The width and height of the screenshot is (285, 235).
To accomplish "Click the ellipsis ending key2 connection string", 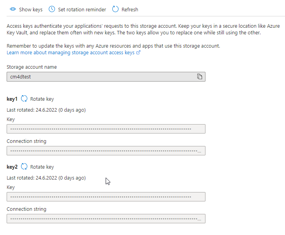I will 200,219.
